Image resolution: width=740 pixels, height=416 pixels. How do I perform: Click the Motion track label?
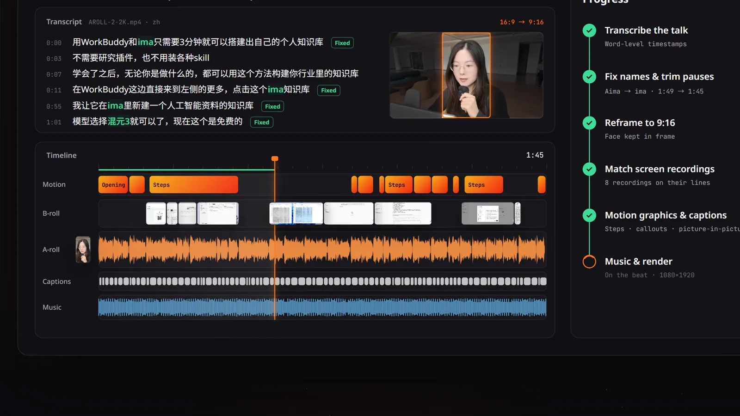[x=54, y=184]
